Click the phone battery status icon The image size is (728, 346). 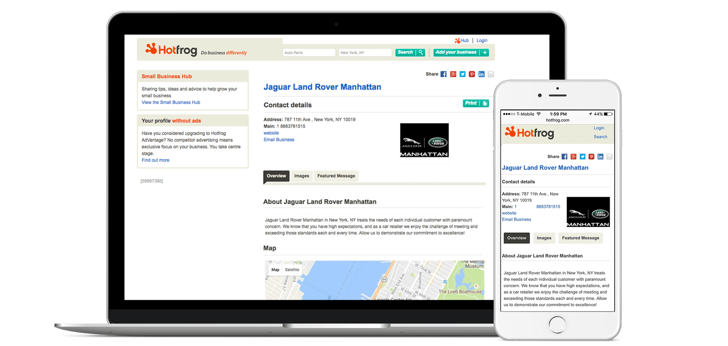tap(608, 114)
